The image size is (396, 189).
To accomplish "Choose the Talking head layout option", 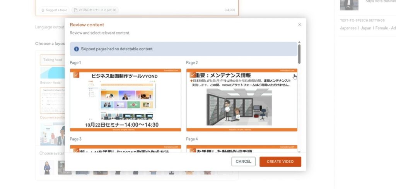I will (x=52, y=60).
